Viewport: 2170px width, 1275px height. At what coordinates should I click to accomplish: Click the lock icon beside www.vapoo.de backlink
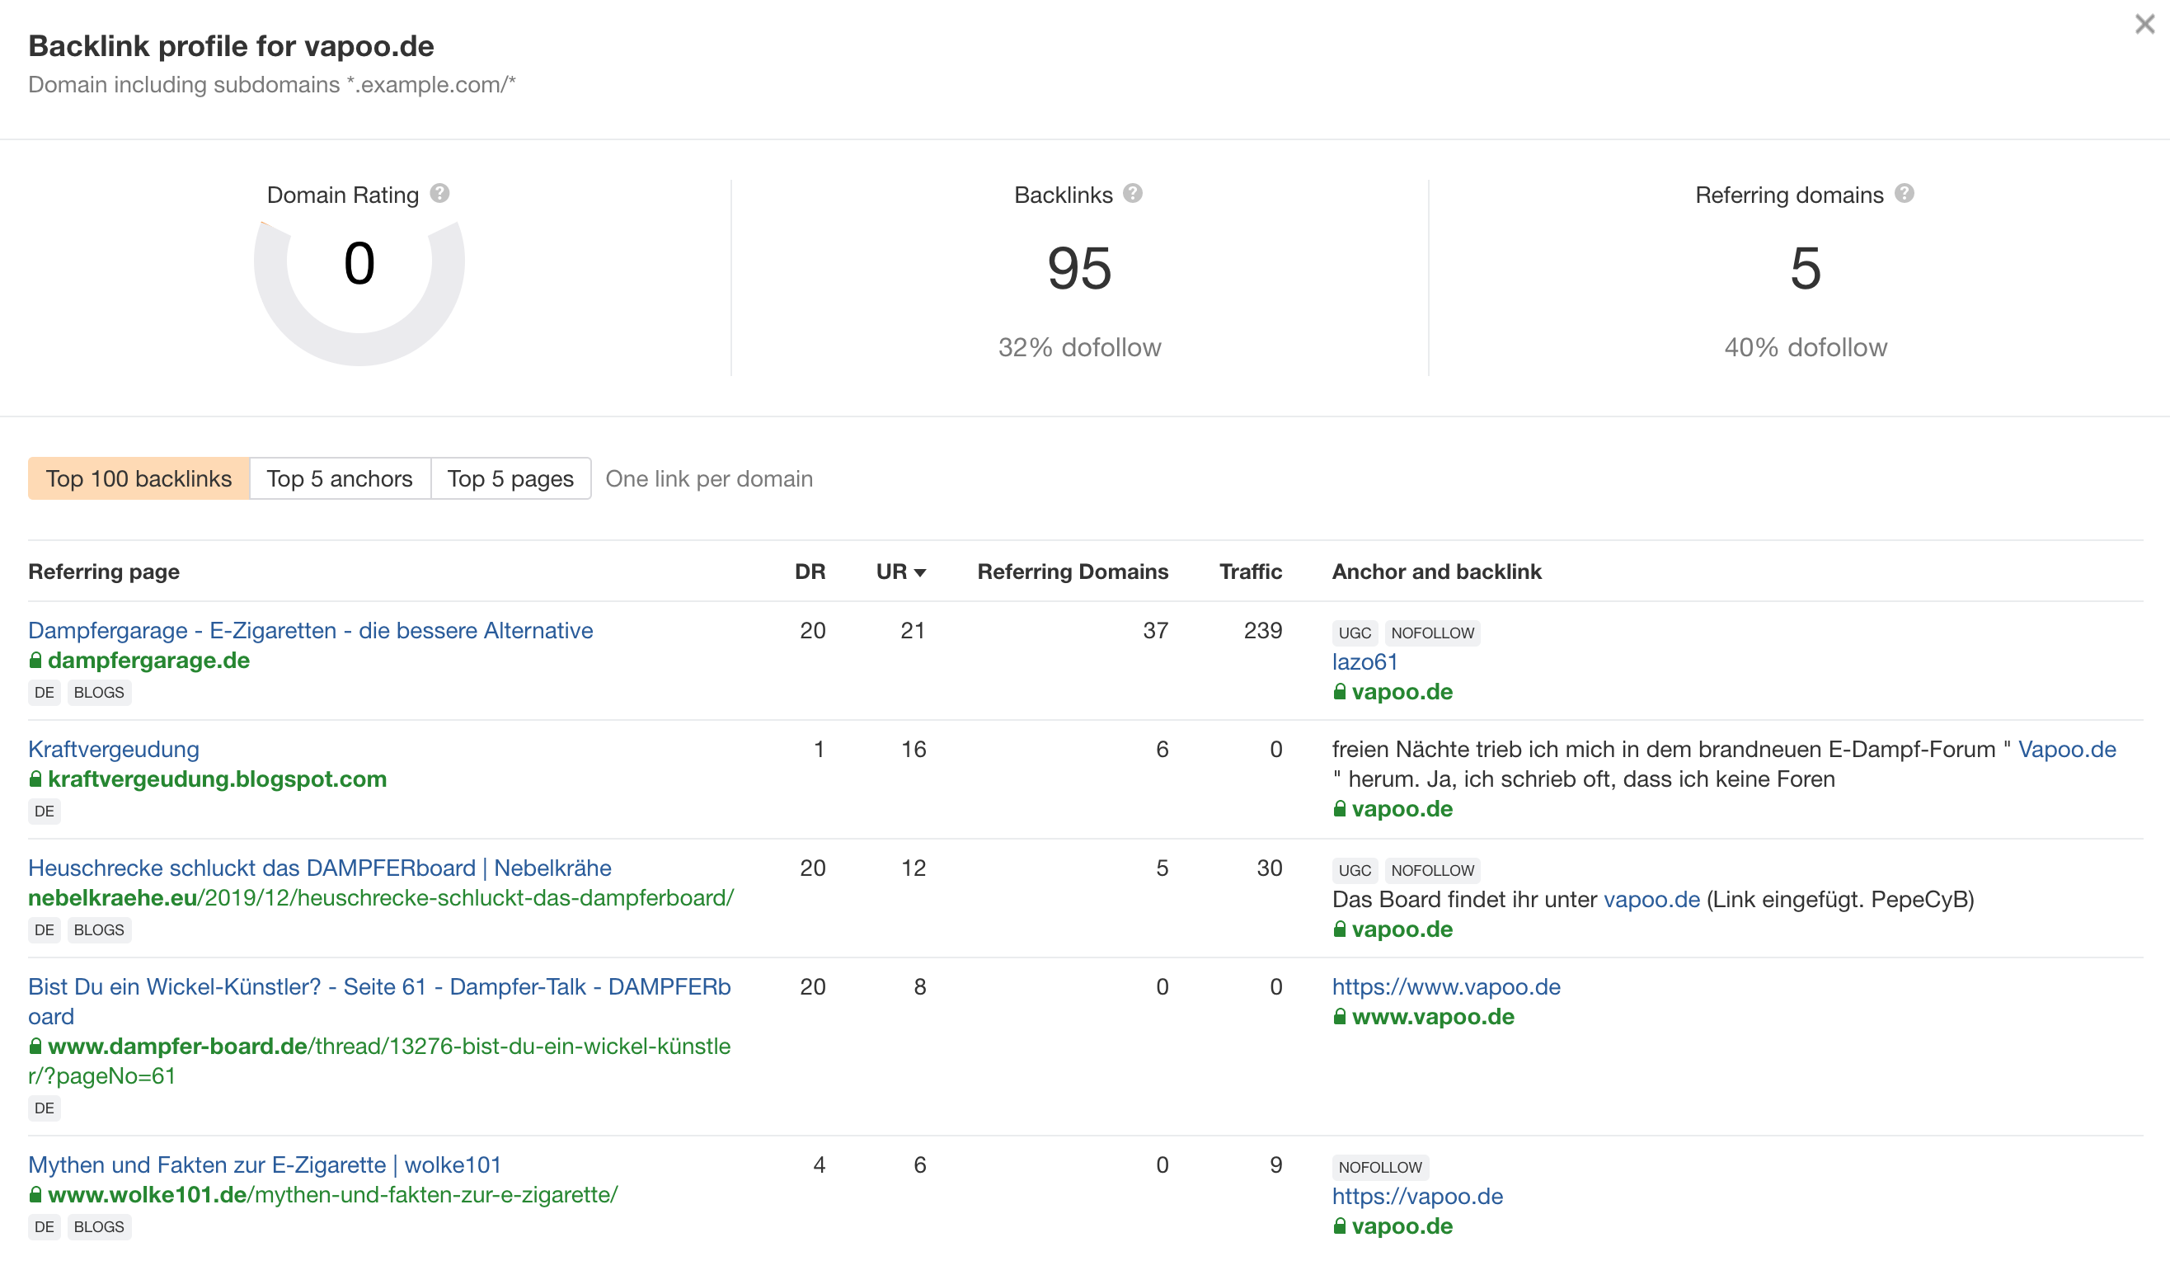click(1339, 1018)
